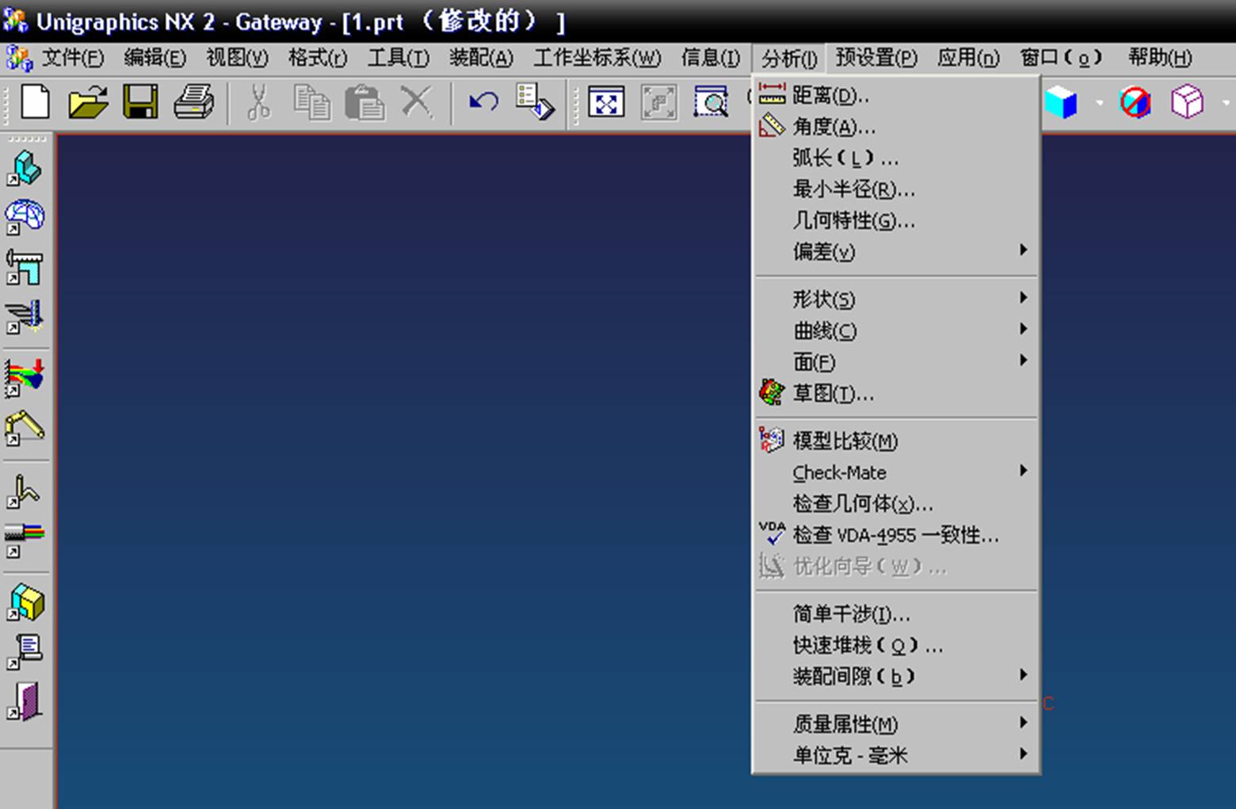Image resolution: width=1236 pixels, height=809 pixels.
Task: Select the 弧长(L) menu entry
Action: click(896, 158)
